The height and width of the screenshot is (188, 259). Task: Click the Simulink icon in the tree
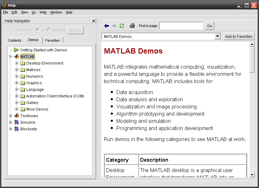[16, 123]
